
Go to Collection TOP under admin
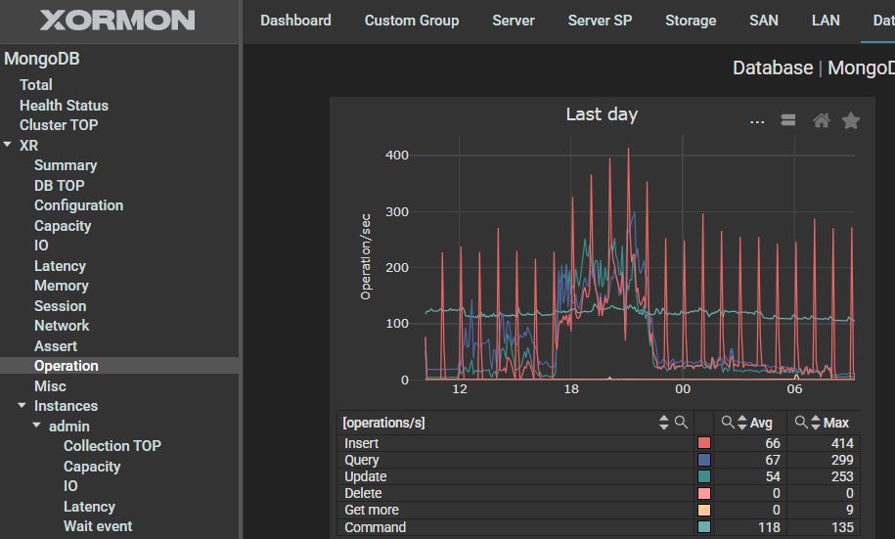pyautogui.click(x=112, y=446)
